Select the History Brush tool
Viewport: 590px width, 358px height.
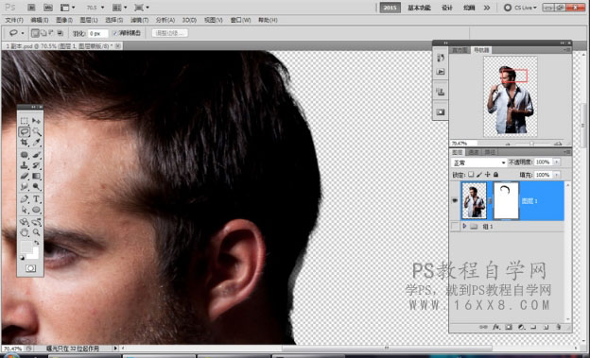point(37,165)
